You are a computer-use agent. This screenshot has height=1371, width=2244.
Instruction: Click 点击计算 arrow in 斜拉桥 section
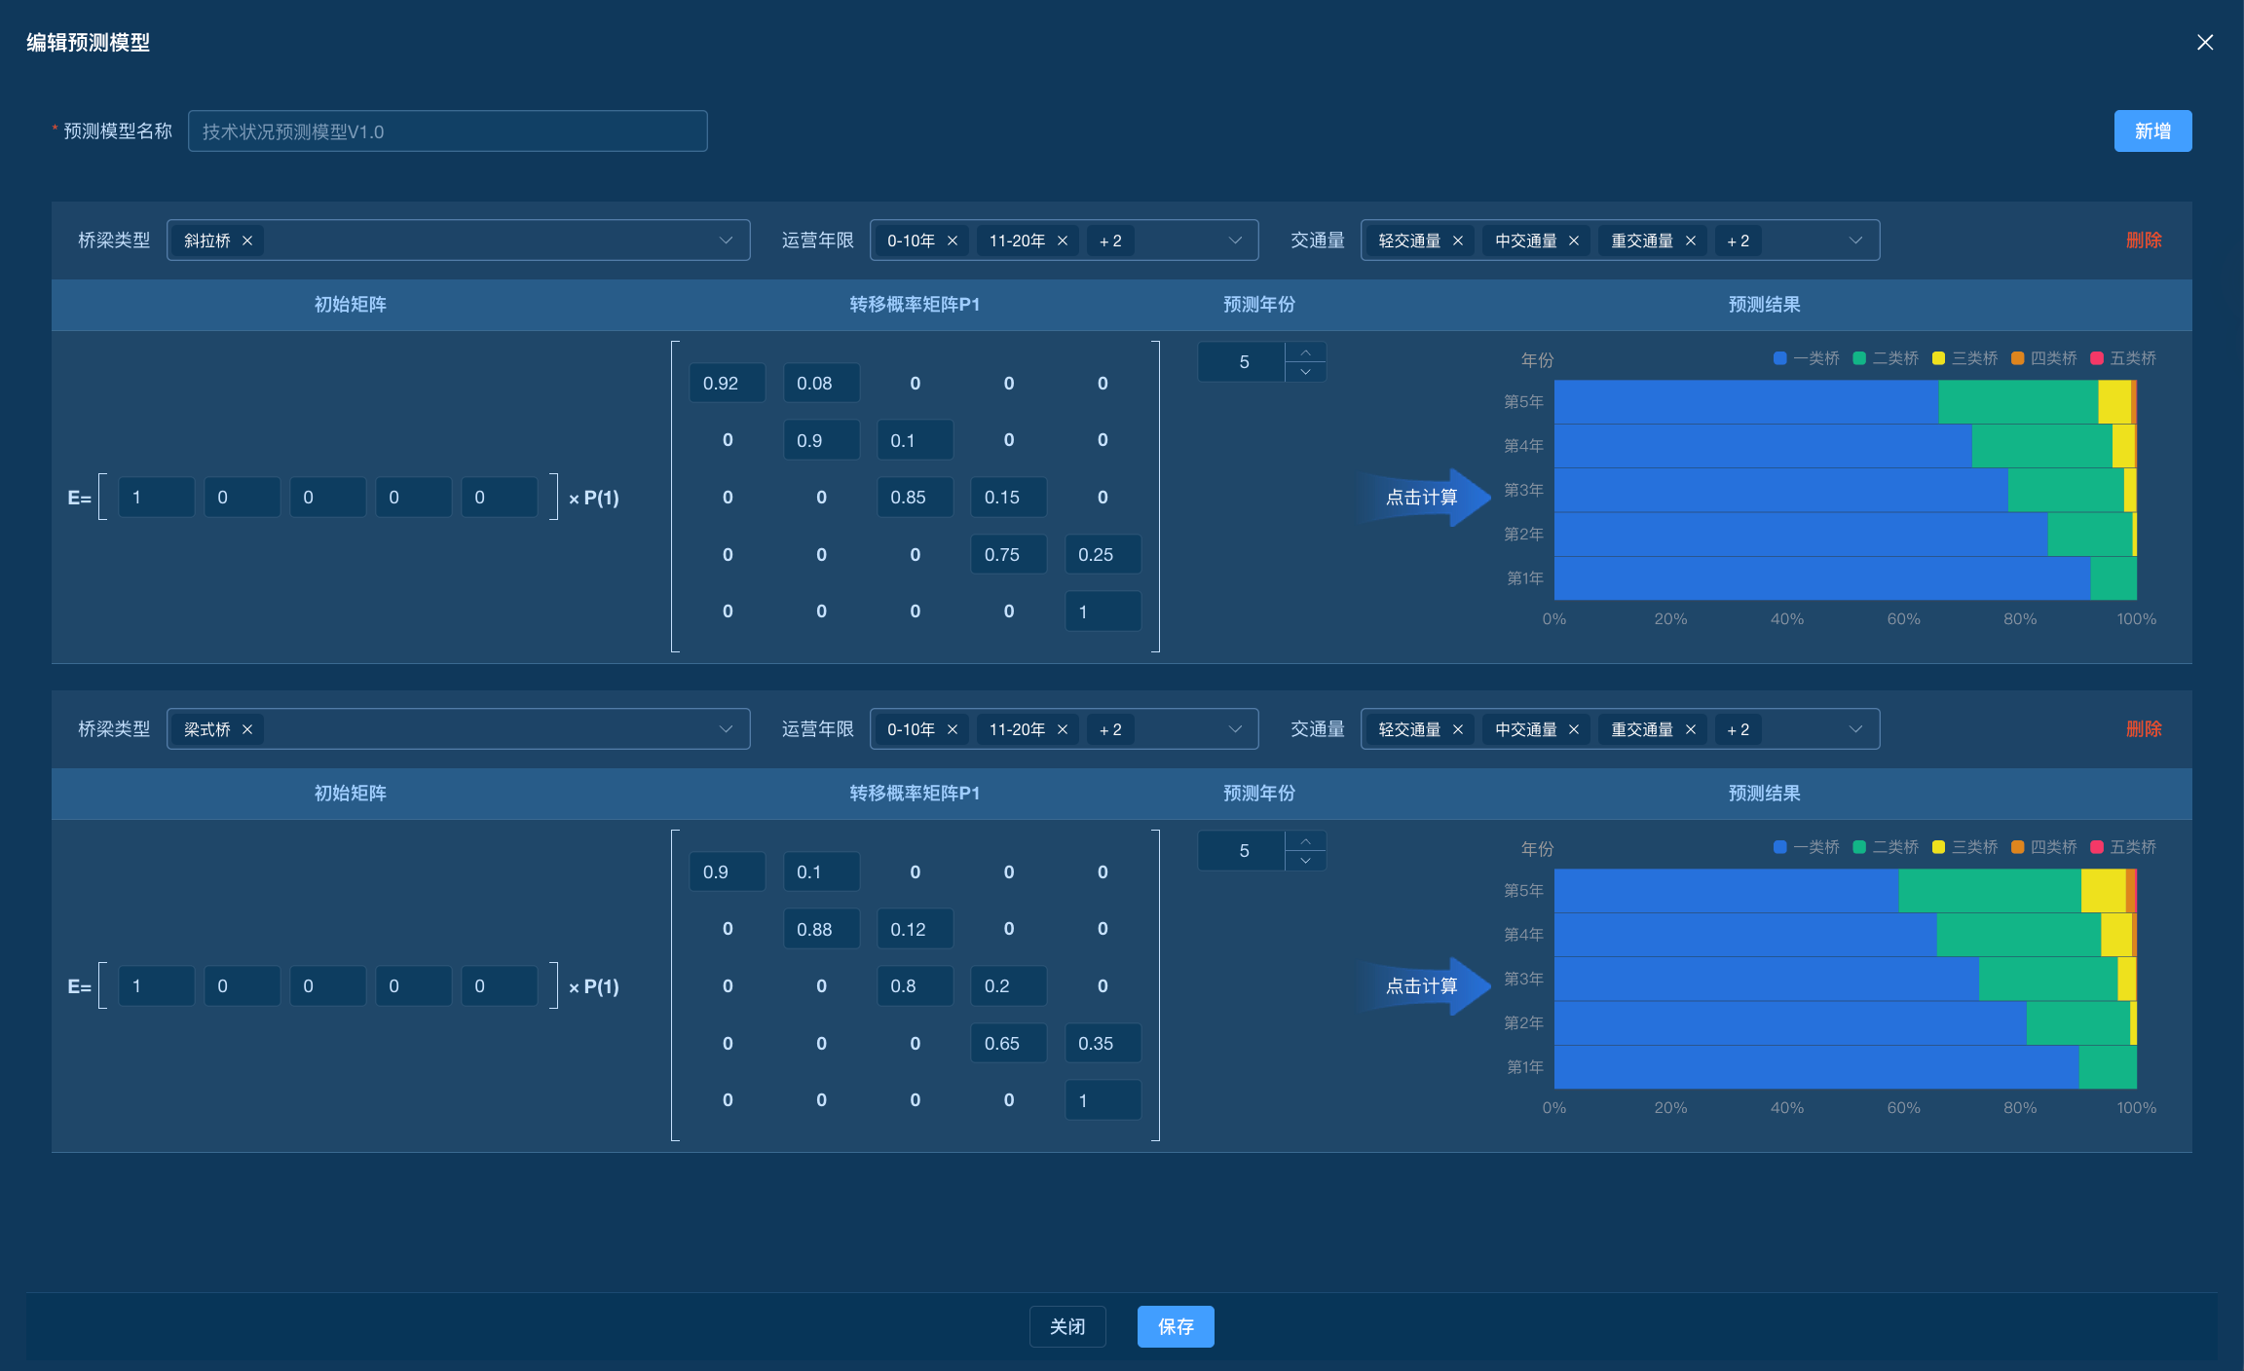(x=1422, y=498)
